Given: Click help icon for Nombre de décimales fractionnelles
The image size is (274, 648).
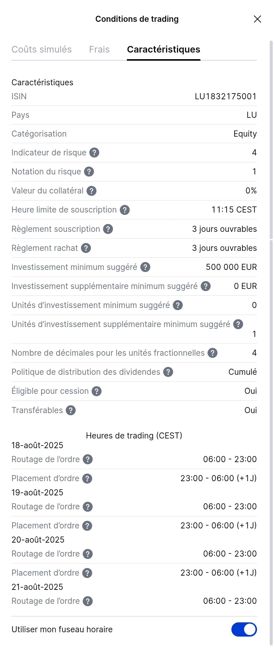Looking at the screenshot, I should pyautogui.click(x=212, y=353).
